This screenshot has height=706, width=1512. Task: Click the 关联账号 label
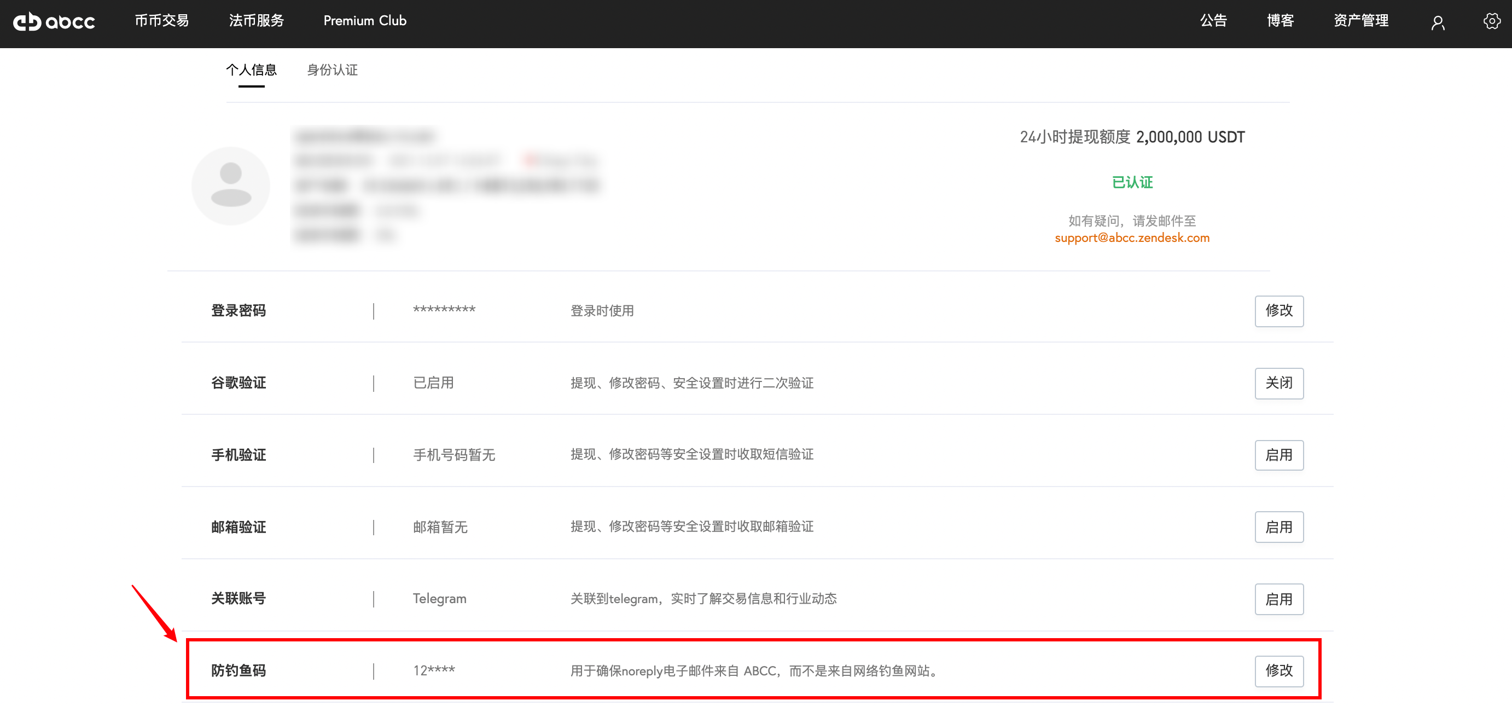[x=239, y=599]
